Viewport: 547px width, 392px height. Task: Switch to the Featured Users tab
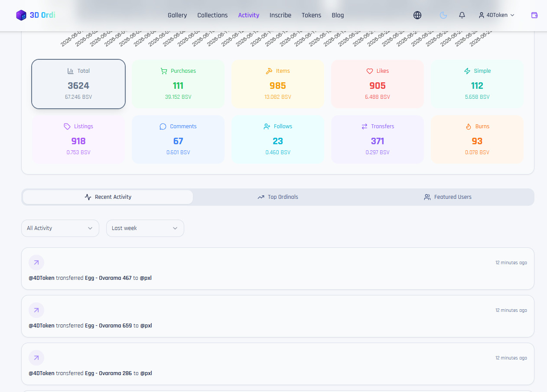(448, 197)
